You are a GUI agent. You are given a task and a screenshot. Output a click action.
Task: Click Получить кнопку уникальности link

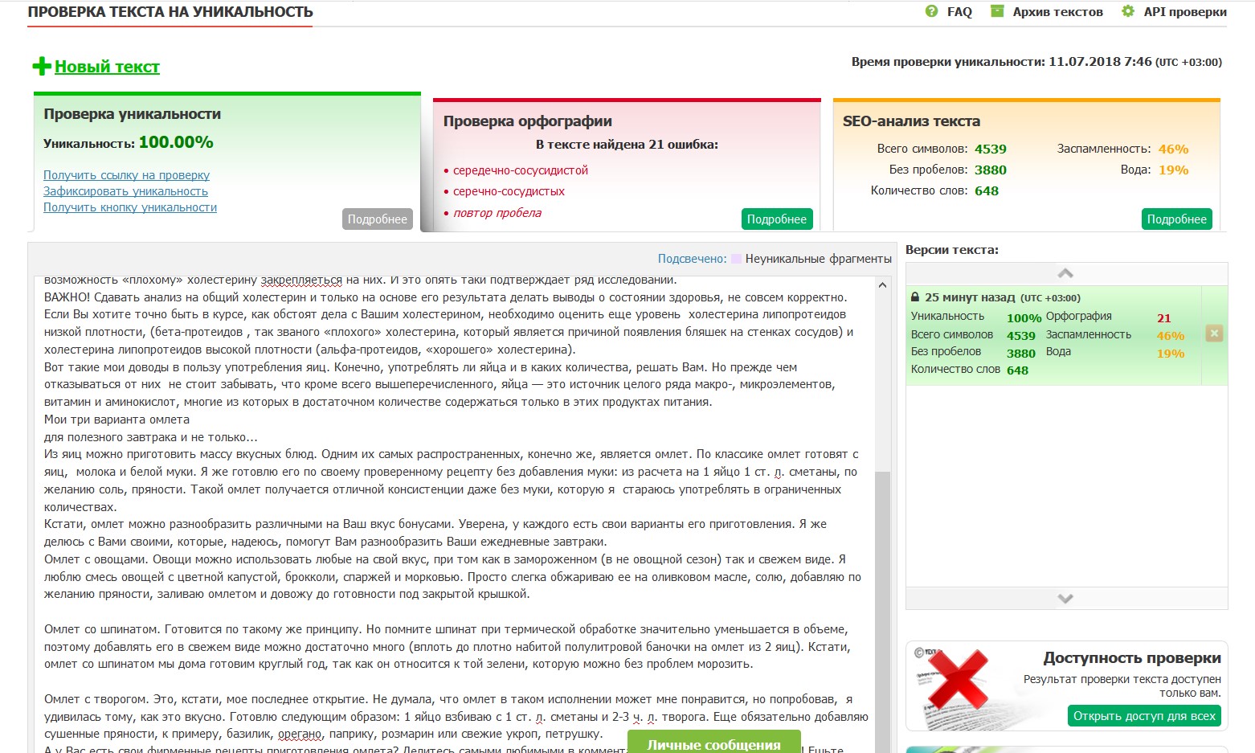[130, 207]
